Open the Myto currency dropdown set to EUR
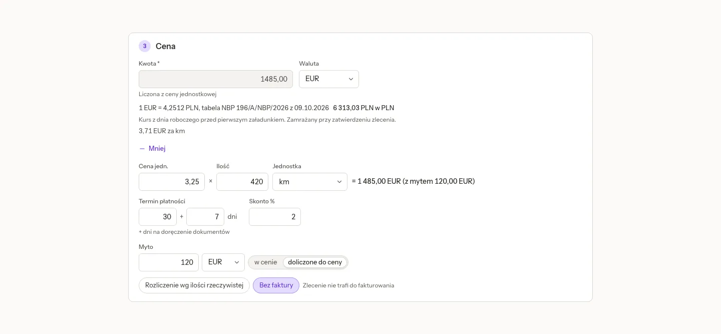Screen dimensions: 721x334 pos(223,262)
